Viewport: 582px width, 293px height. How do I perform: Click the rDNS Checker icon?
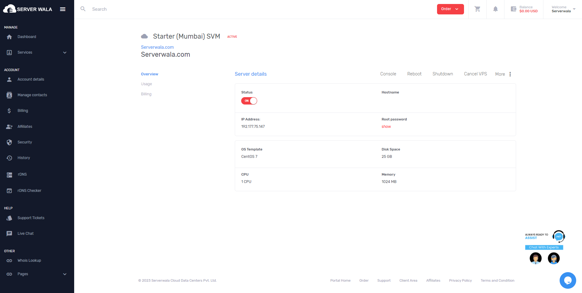[9, 191]
